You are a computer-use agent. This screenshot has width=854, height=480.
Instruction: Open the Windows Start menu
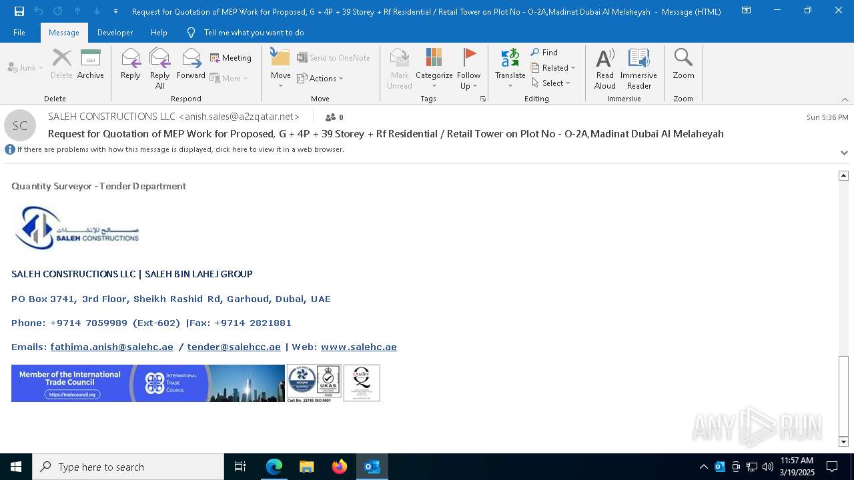pos(16,467)
